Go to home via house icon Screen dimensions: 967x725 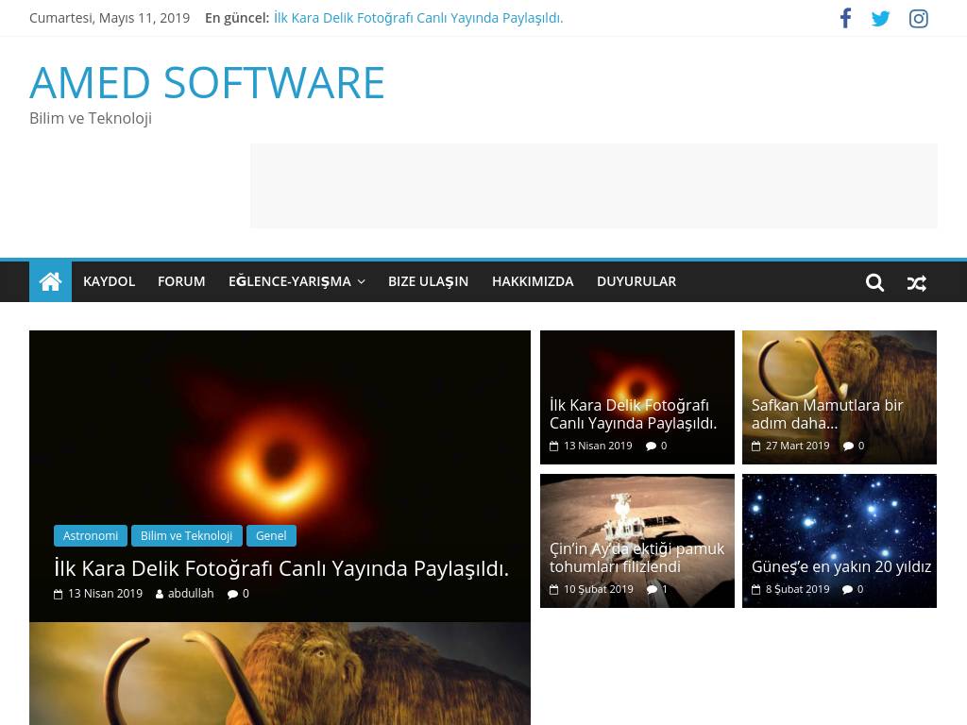pyautogui.click(x=51, y=281)
